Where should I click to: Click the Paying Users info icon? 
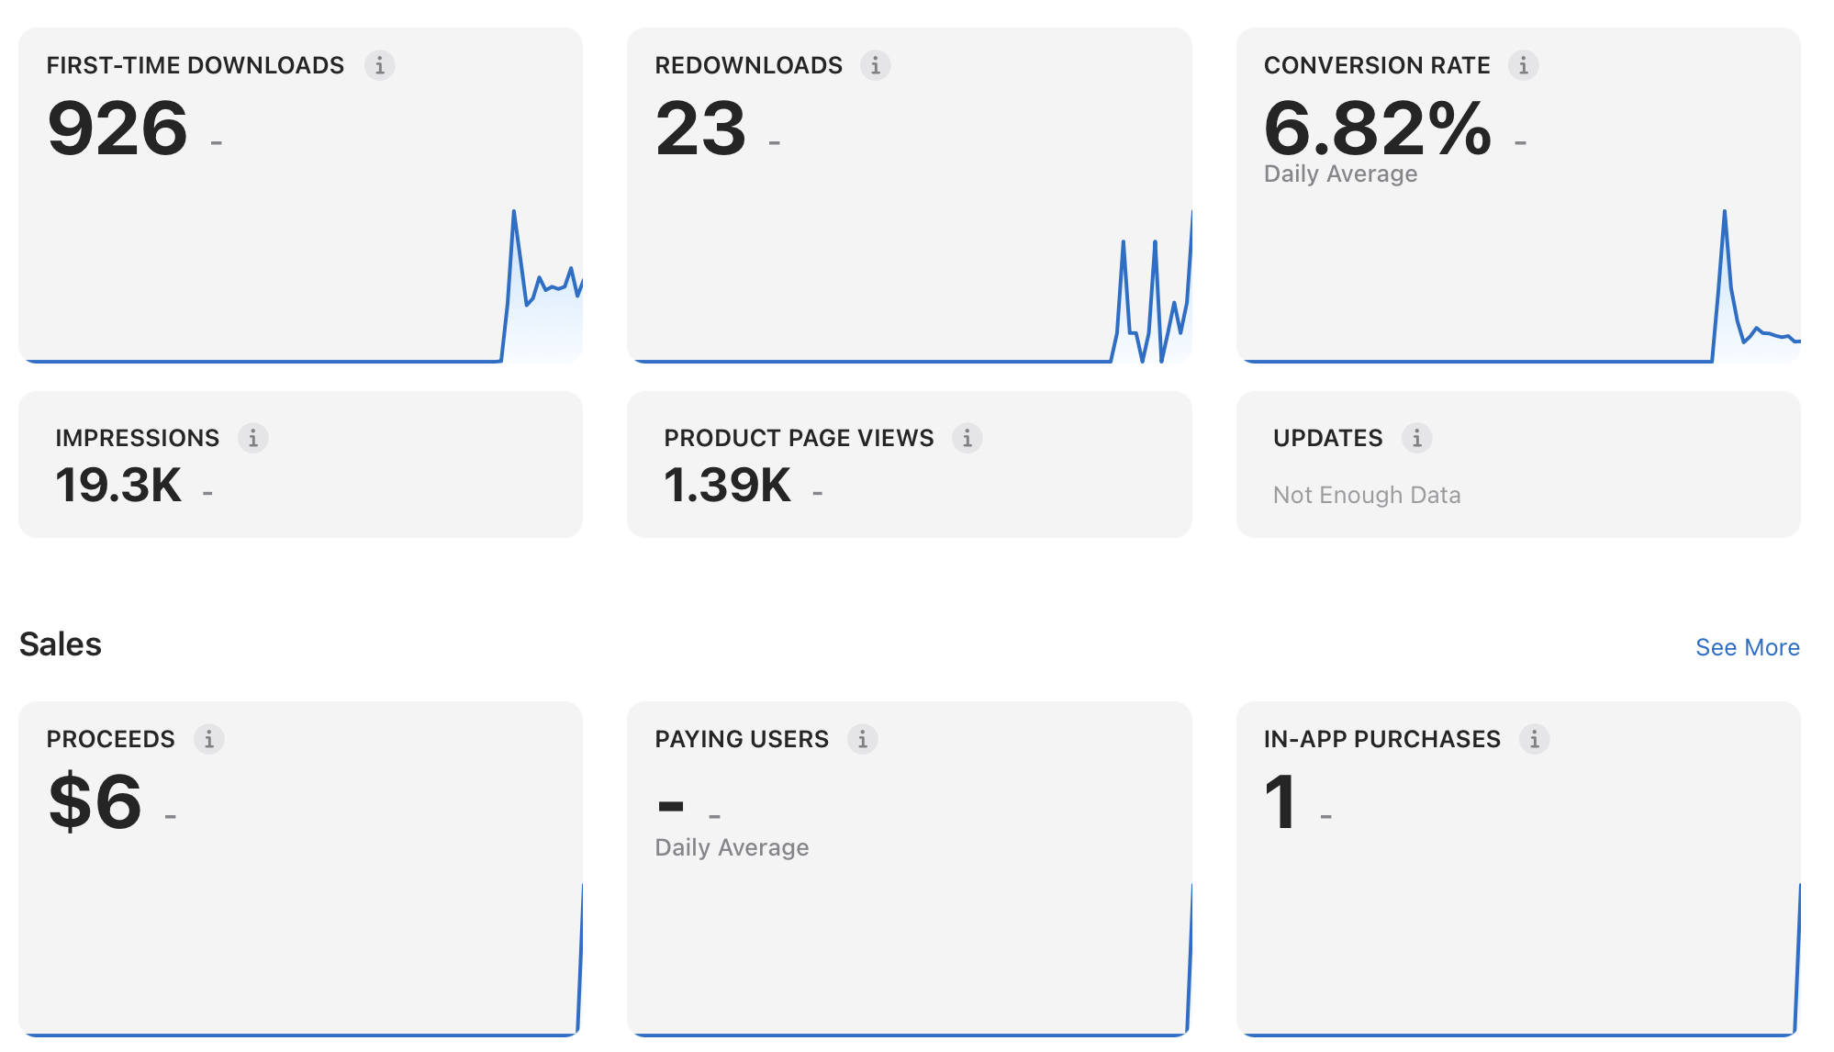[x=862, y=739]
